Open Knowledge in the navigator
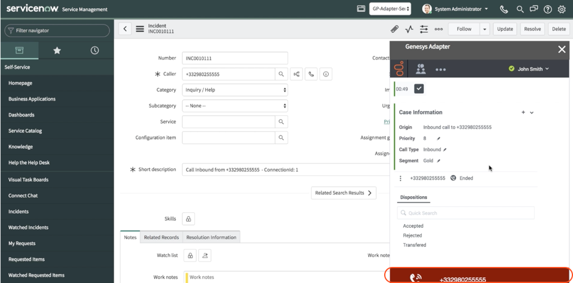Screen dimensions: 573x283 click(20, 147)
